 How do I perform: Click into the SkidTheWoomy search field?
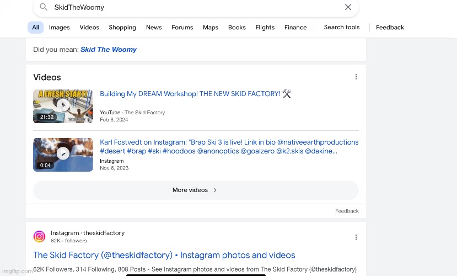click(x=193, y=7)
